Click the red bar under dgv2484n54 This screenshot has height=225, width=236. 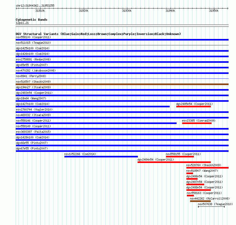click(x=174, y=162)
